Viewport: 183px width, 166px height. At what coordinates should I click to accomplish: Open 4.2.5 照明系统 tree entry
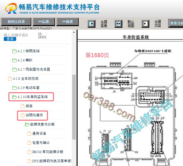coord(29,51)
